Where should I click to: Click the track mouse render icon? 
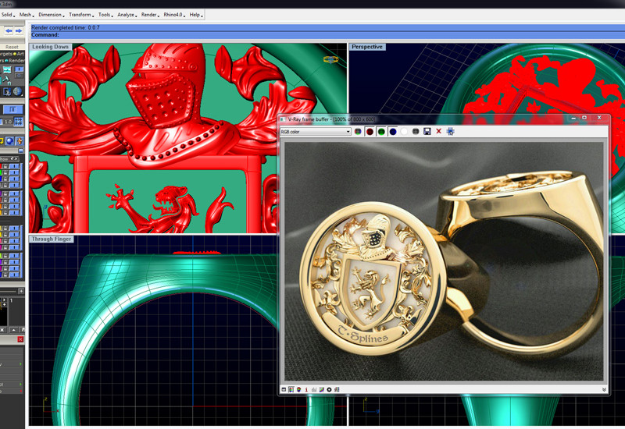451,132
